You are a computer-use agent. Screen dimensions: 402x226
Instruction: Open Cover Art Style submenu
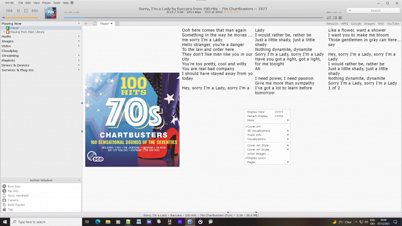pos(267,145)
